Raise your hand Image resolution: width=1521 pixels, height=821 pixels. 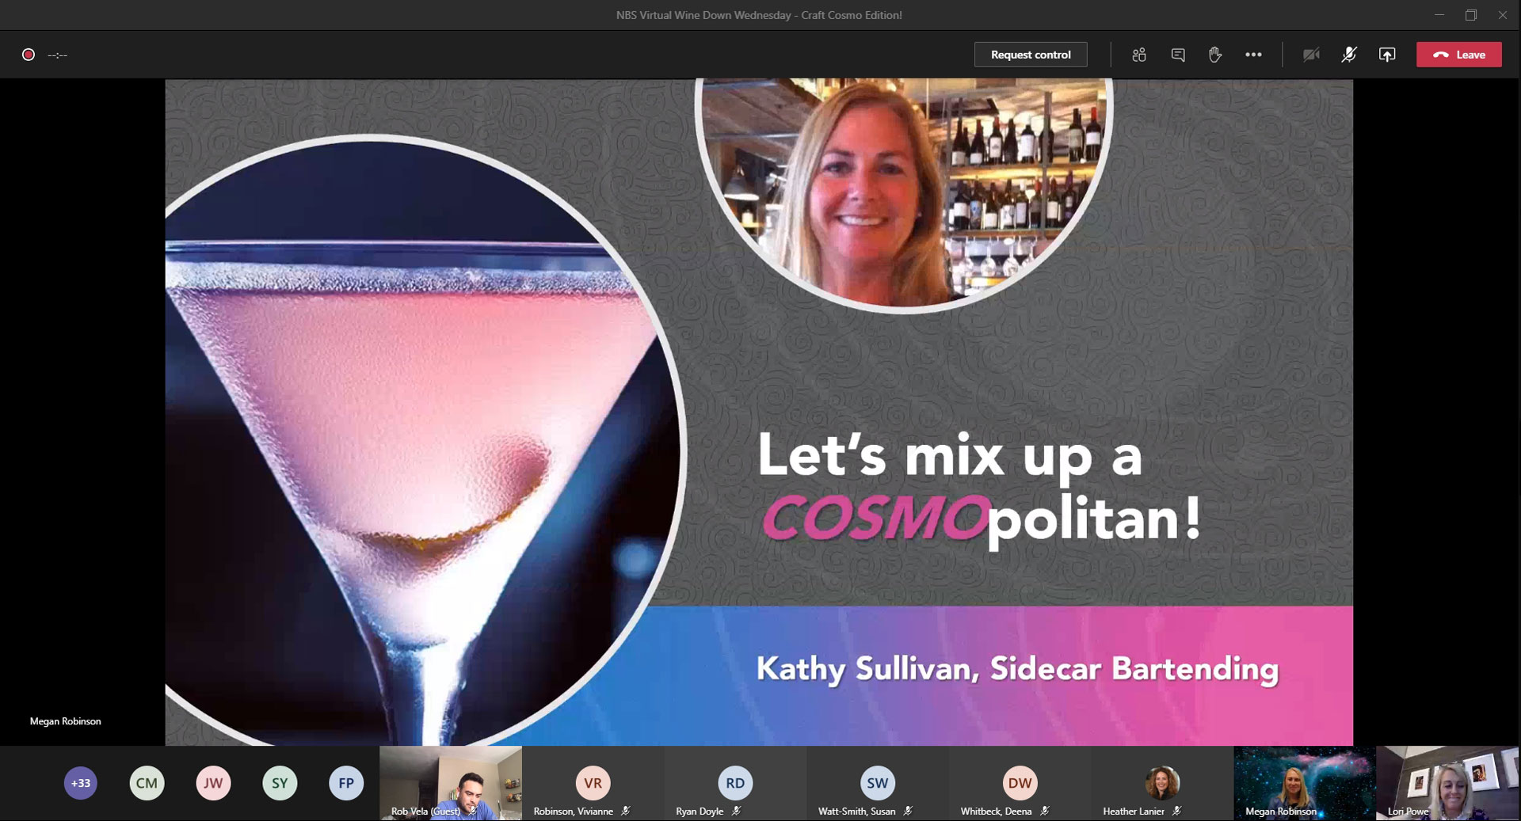tap(1214, 55)
